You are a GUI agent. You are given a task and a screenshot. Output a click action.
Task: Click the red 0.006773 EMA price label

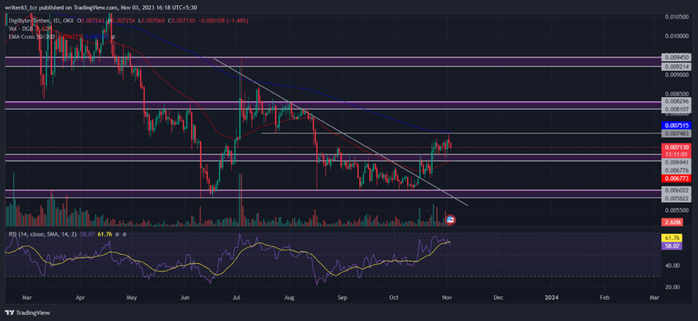676,178
